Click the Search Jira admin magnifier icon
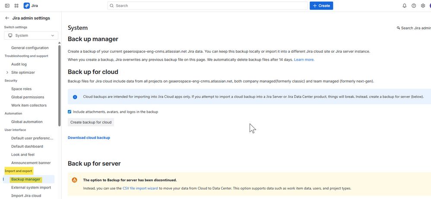 (x=398, y=28)
